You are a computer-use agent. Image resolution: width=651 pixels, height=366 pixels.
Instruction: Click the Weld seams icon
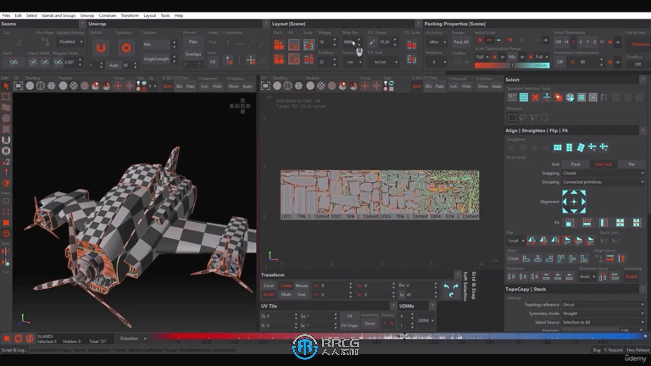pos(14,62)
